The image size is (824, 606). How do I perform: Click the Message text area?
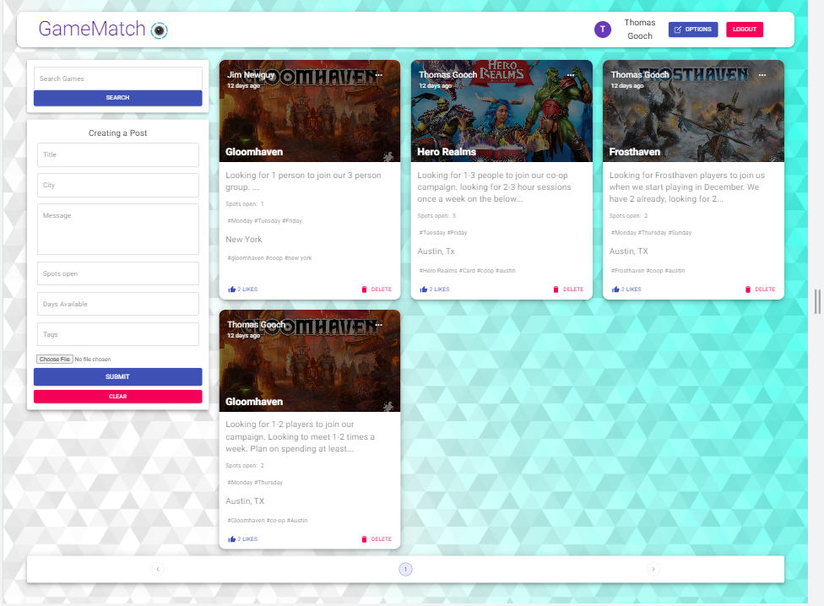[117, 229]
